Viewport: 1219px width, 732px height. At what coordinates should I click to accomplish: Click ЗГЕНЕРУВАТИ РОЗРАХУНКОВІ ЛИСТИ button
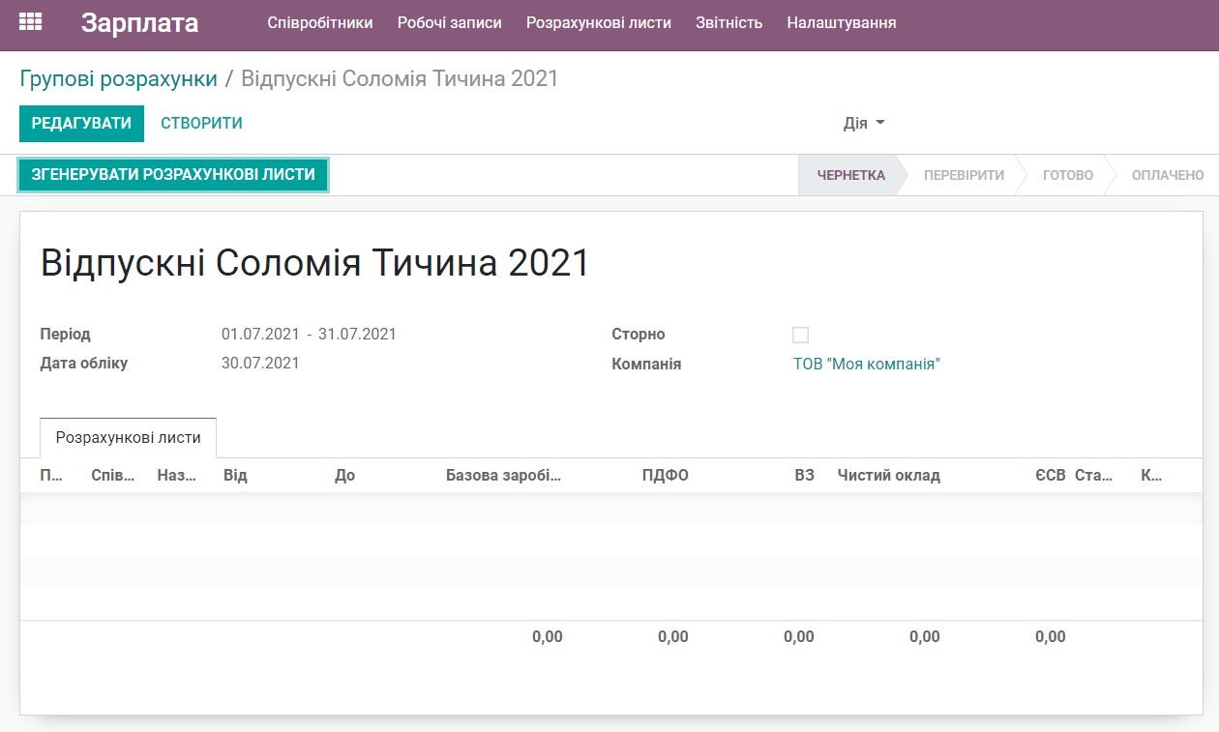pos(172,175)
